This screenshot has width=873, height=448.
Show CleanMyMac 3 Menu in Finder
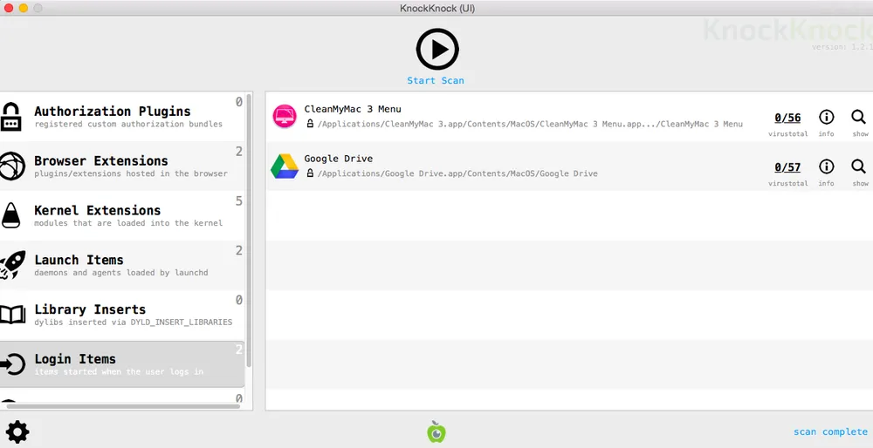coord(859,118)
